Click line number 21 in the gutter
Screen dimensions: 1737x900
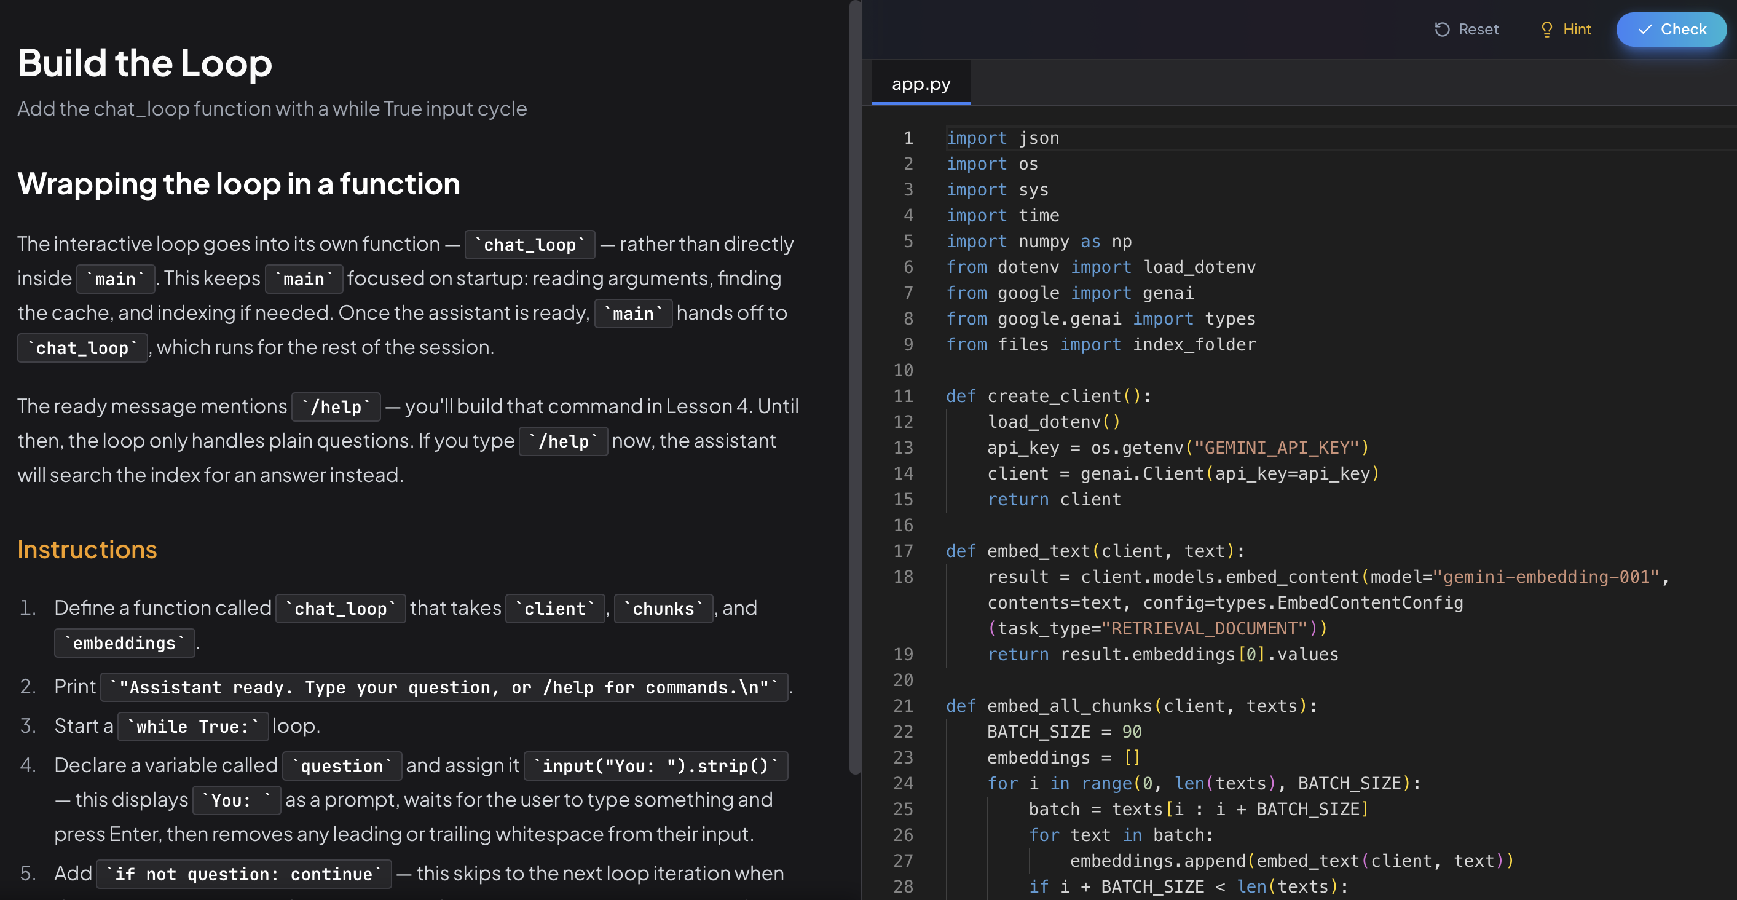coord(903,706)
